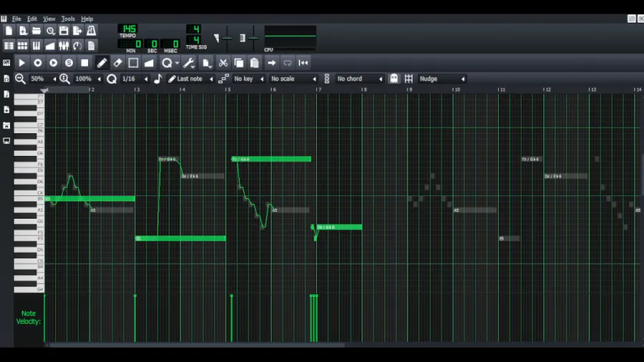
Task: Open the Tools menu
Action: coord(68,19)
